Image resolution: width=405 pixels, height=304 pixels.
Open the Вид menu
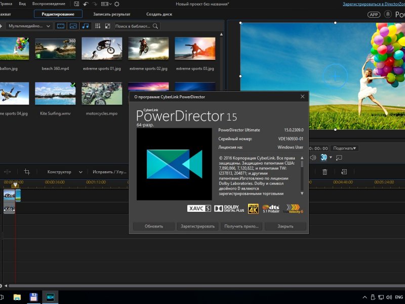tap(22, 4)
